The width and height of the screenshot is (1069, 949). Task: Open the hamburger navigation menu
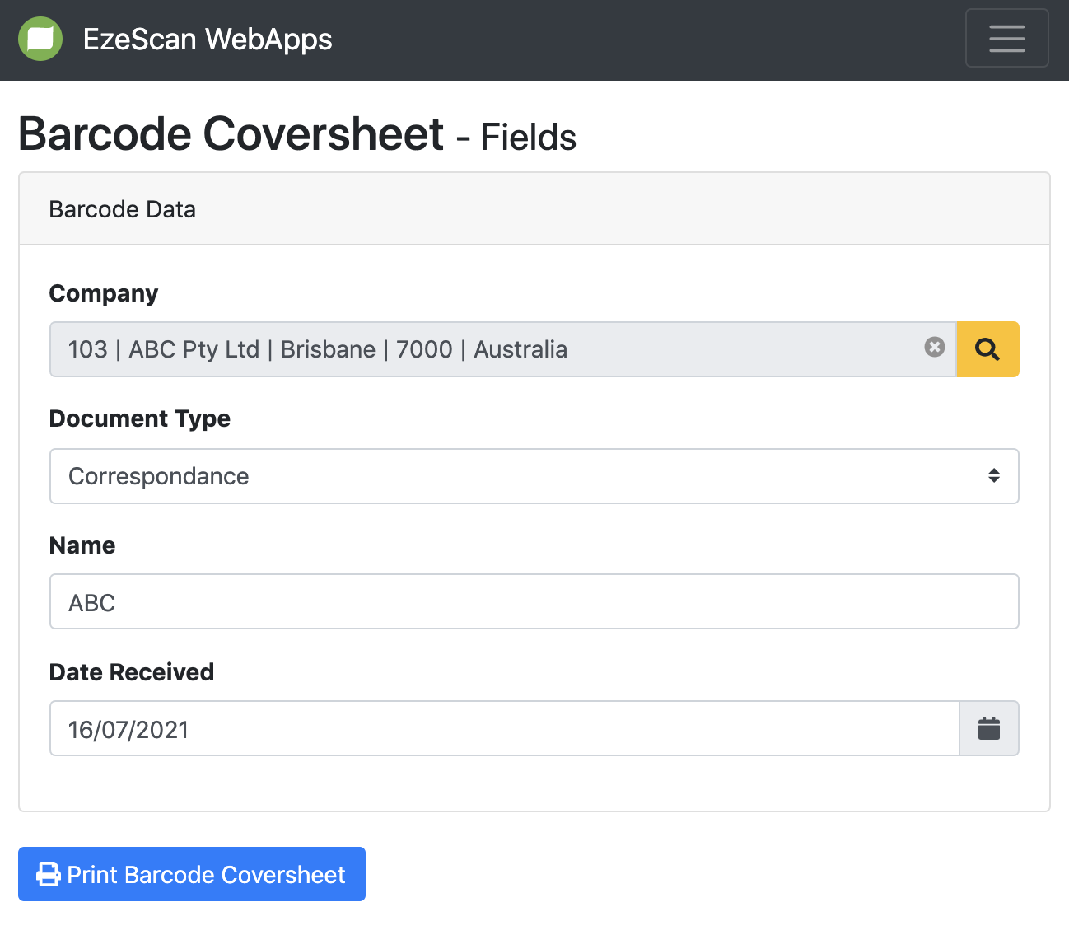(1006, 38)
